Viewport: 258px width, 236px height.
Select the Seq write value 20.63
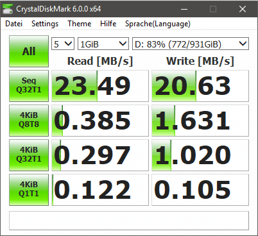pos(200,86)
